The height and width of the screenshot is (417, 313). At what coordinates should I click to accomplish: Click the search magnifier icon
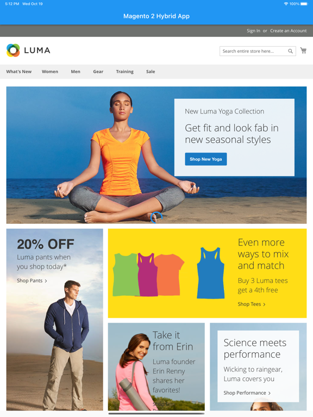click(x=290, y=51)
